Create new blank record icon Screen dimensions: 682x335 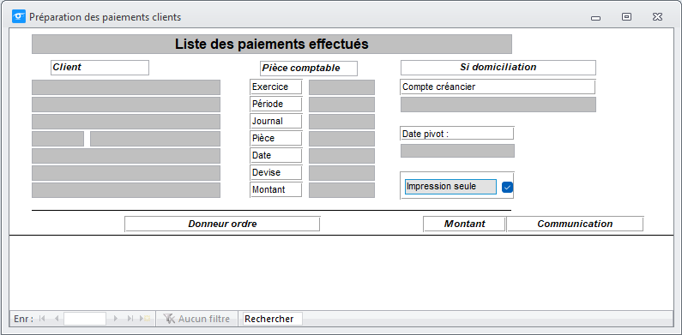(145, 319)
